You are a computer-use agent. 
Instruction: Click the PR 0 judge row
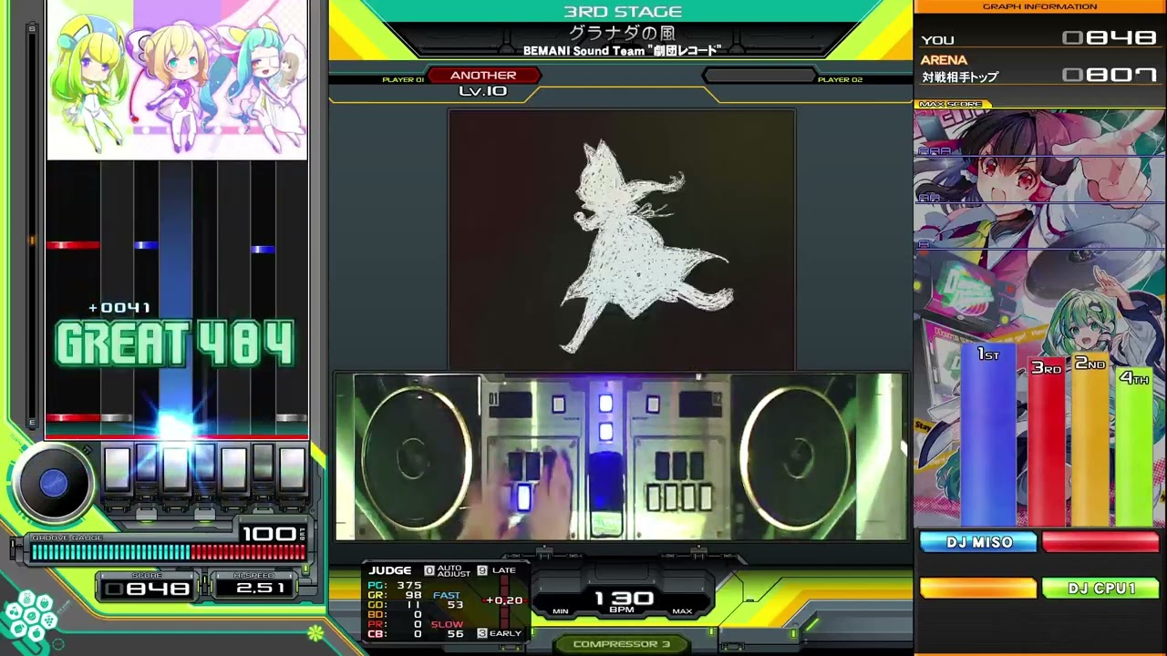point(395,625)
